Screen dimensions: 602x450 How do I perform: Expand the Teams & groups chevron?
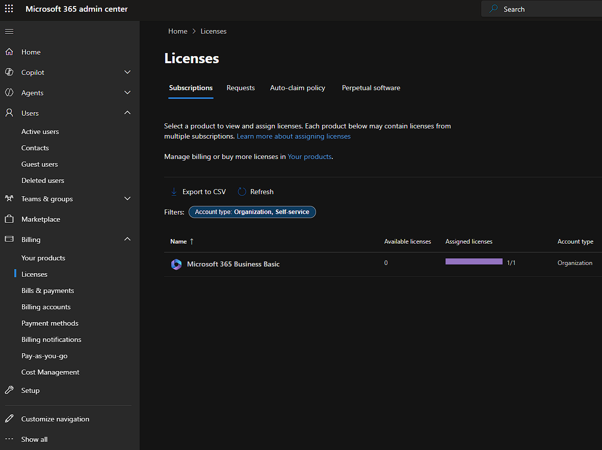pos(127,199)
